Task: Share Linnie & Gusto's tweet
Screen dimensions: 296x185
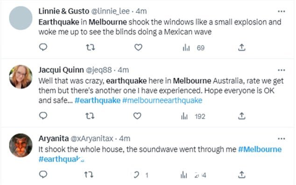Action: point(242,48)
